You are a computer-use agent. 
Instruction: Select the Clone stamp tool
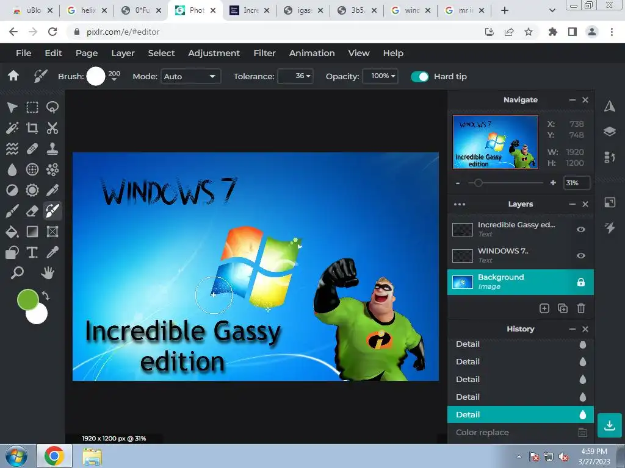(52, 149)
